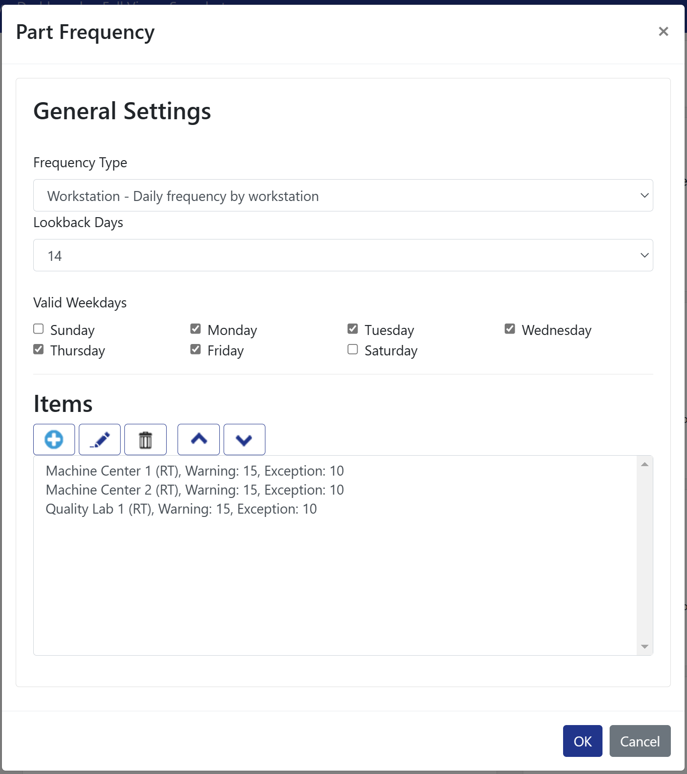Move item up with up chevron
Screen dimensions: 687x774
[198, 440]
